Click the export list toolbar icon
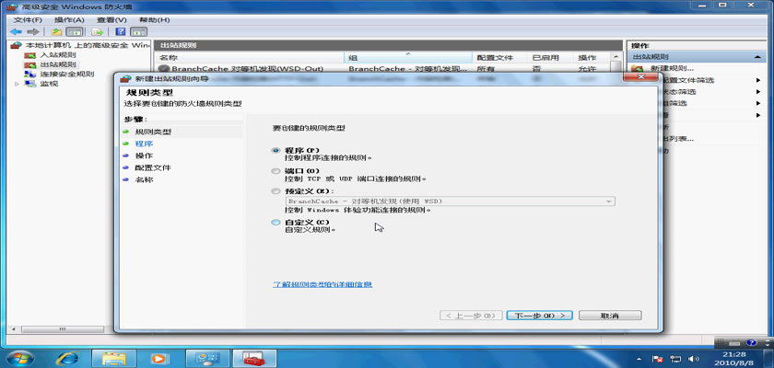This screenshot has height=368, width=774. [x=96, y=31]
